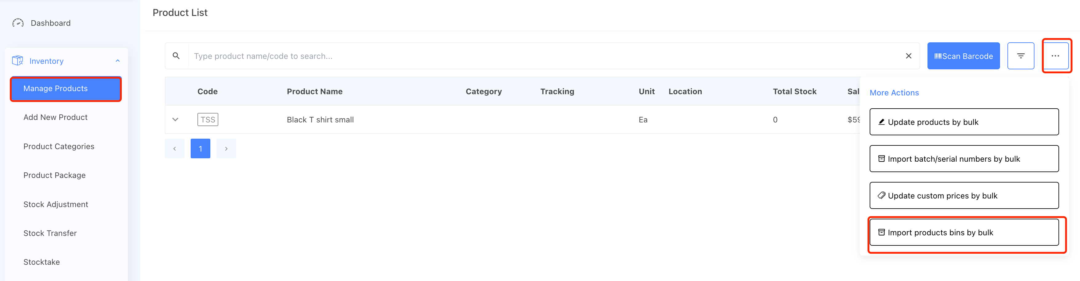This screenshot has height=281, width=1080.
Task: Expand the Black T shirt small row
Action: point(175,120)
